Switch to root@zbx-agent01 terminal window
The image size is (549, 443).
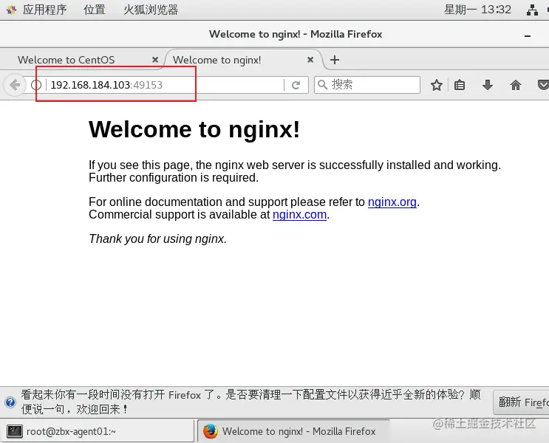pos(97,431)
